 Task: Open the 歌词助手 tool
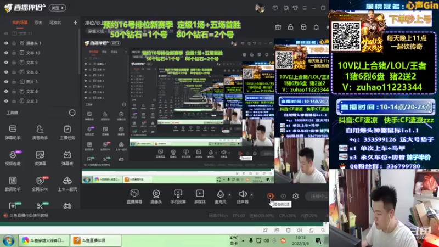(13, 183)
